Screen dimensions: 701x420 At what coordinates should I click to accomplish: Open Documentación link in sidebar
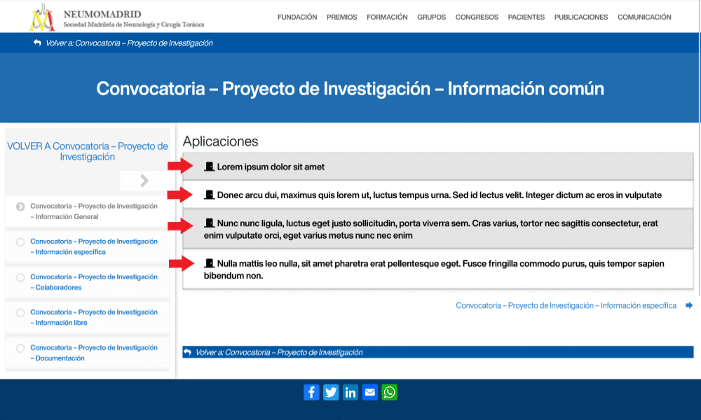[x=94, y=353]
